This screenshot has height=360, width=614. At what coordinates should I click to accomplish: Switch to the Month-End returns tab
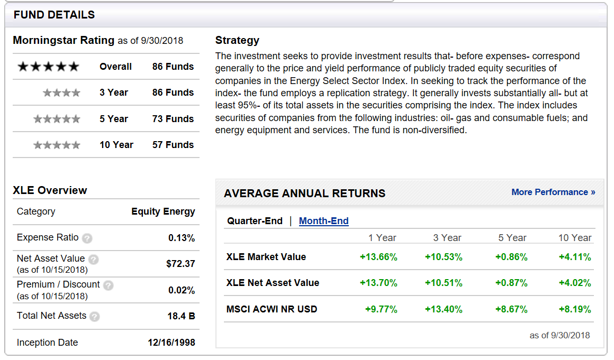pyautogui.click(x=323, y=221)
